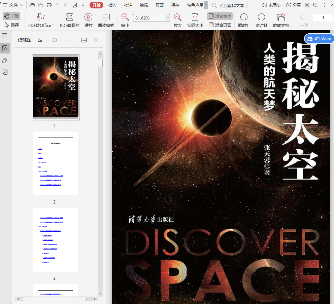This screenshot has width=334, height=304.
Task: Rotate page clockwise with 顺时针
Action: (244, 18)
